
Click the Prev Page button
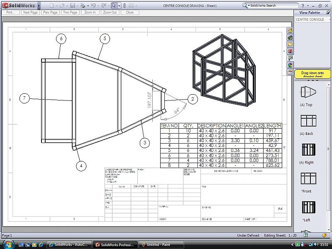pyautogui.click(x=50, y=12)
